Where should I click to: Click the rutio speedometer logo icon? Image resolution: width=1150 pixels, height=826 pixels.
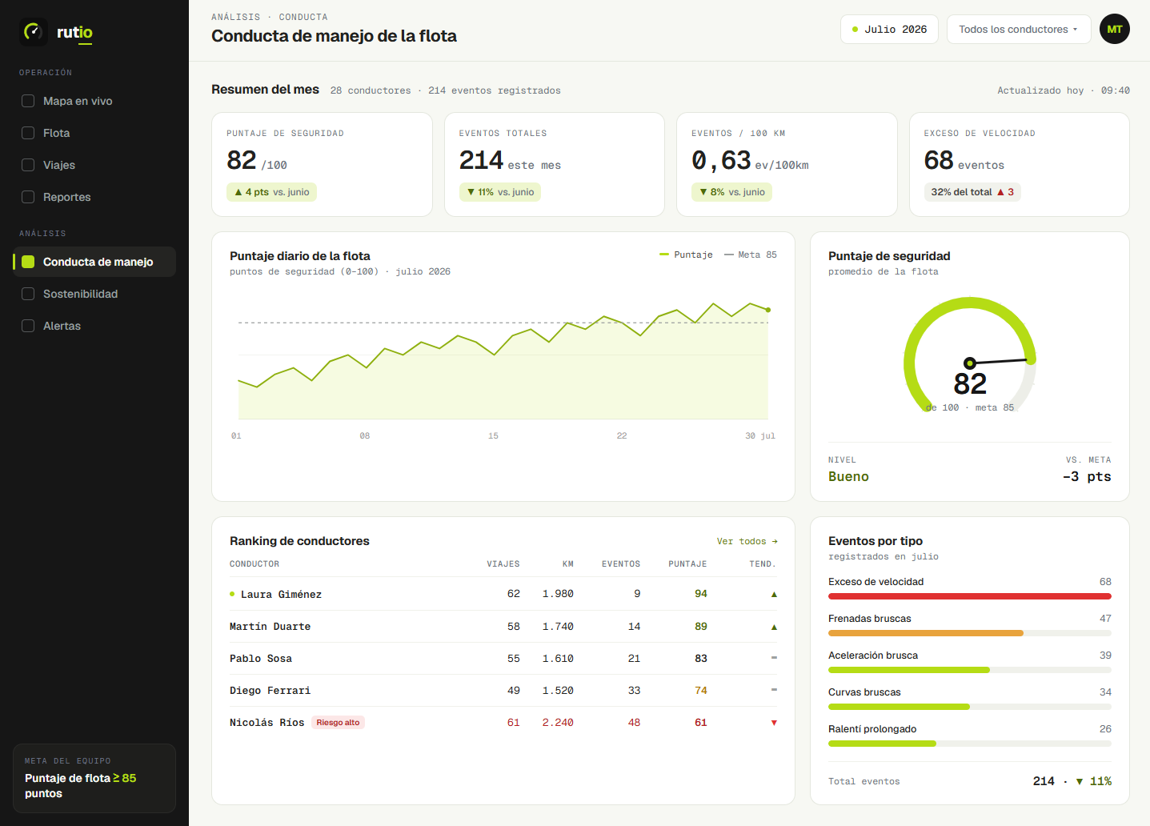pyautogui.click(x=33, y=32)
